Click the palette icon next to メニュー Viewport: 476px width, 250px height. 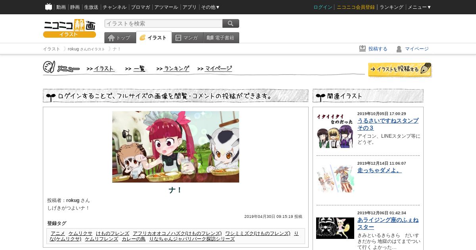click(49, 67)
